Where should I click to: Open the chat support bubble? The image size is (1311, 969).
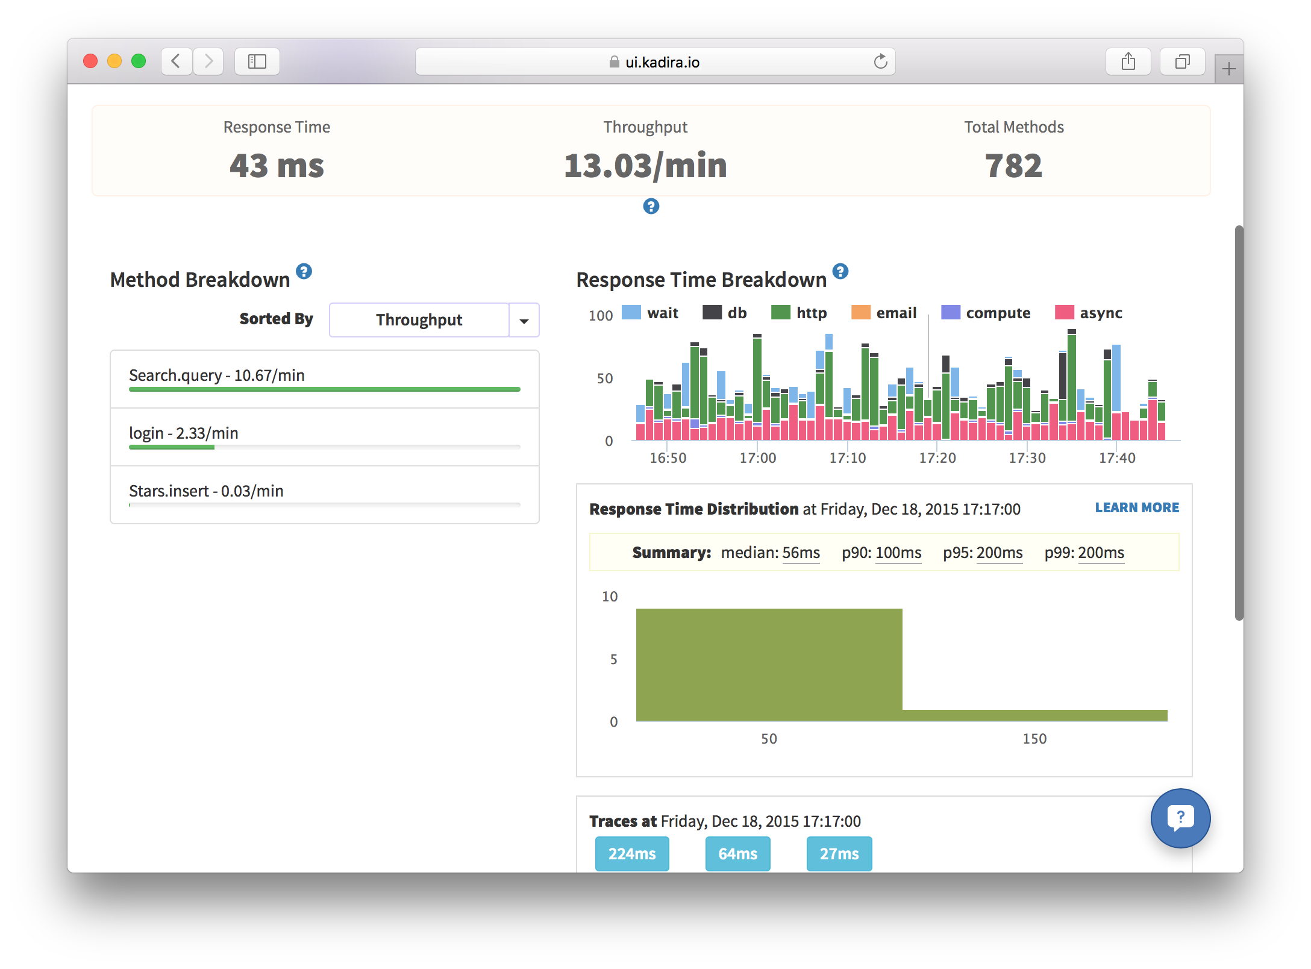click(x=1180, y=818)
